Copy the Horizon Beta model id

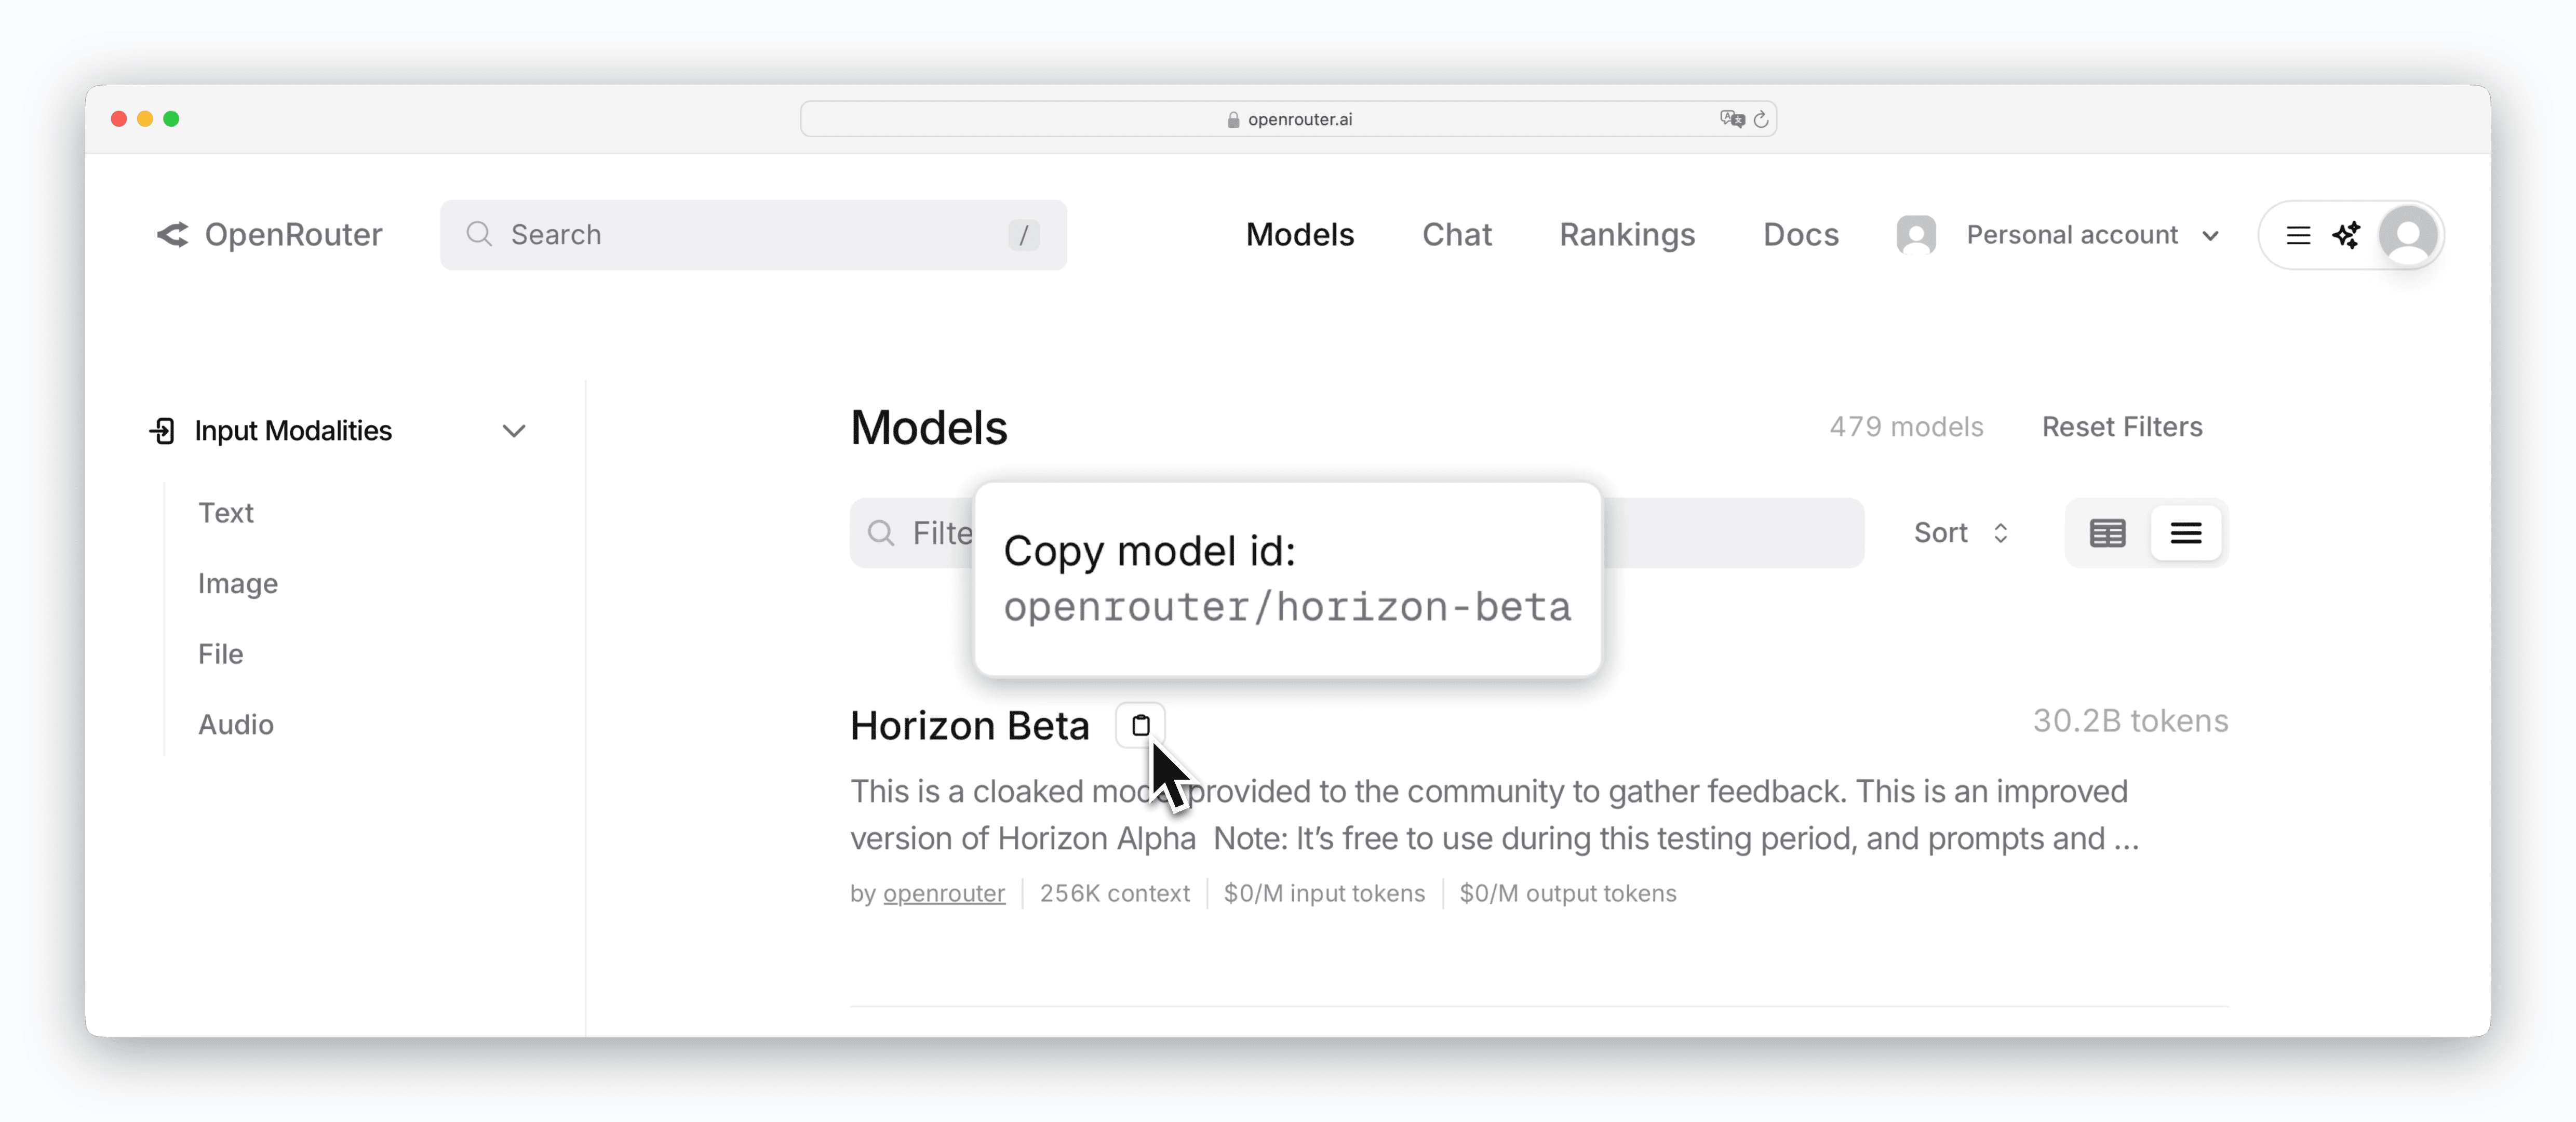click(1140, 725)
